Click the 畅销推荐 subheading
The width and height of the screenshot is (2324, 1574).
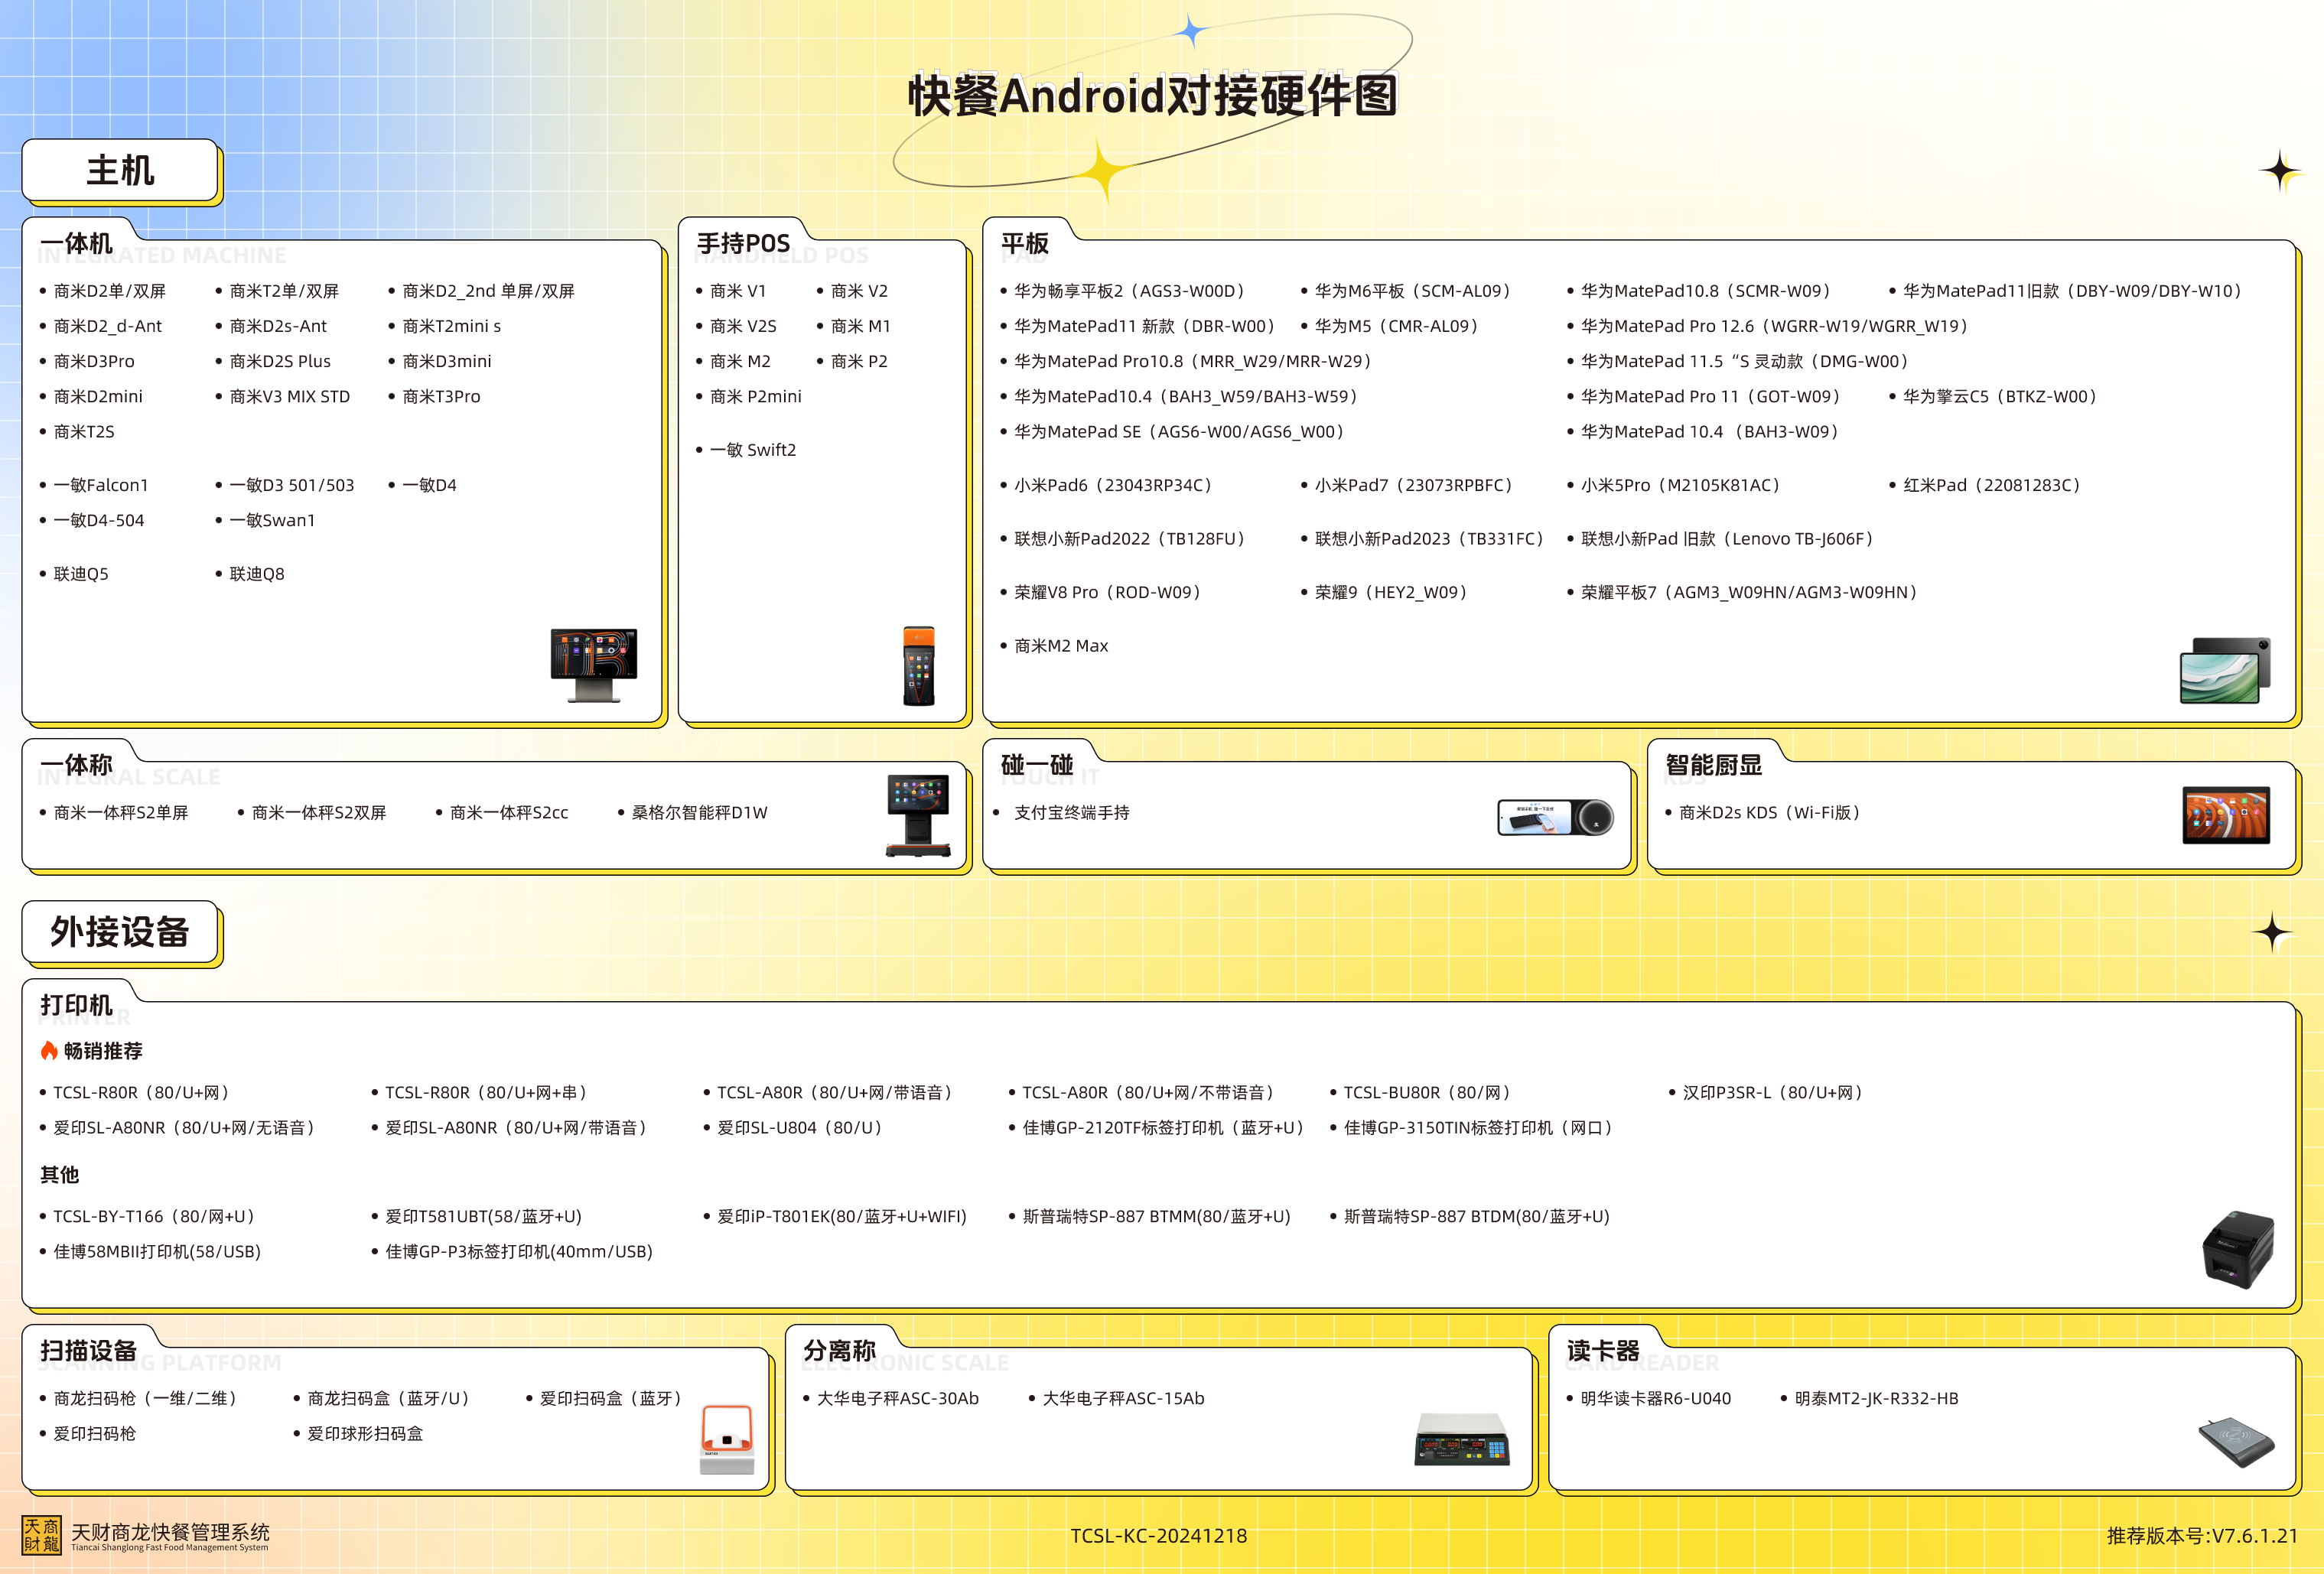click(x=103, y=1051)
